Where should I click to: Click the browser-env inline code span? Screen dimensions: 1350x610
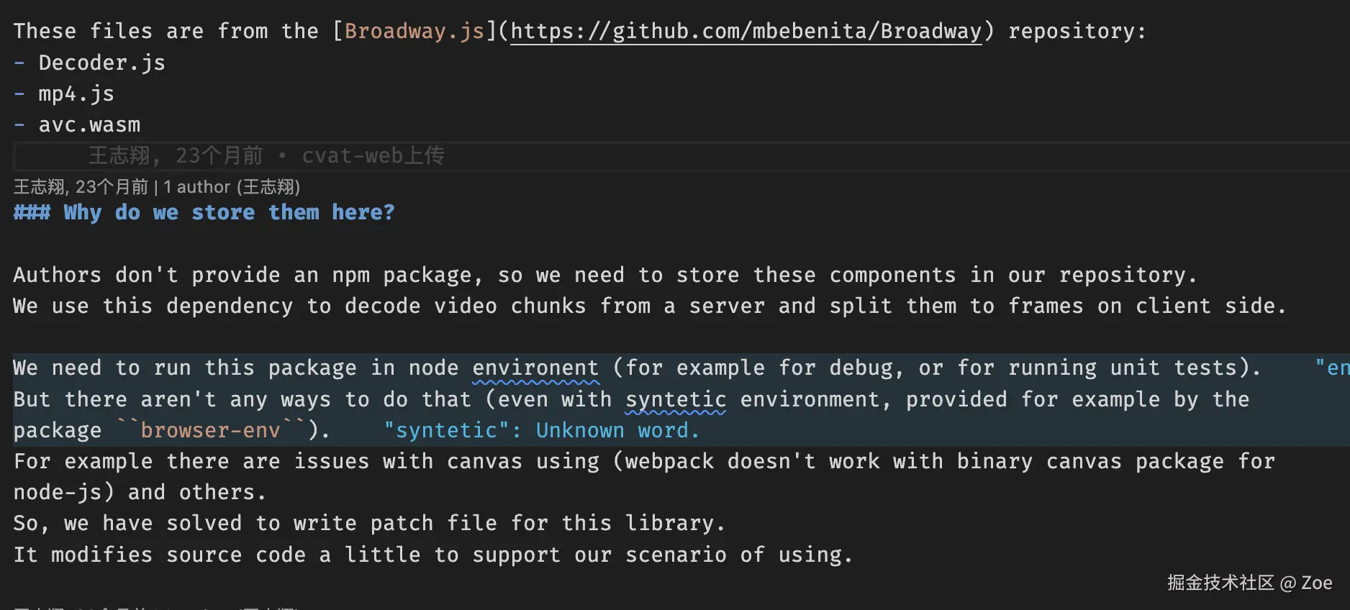210,430
